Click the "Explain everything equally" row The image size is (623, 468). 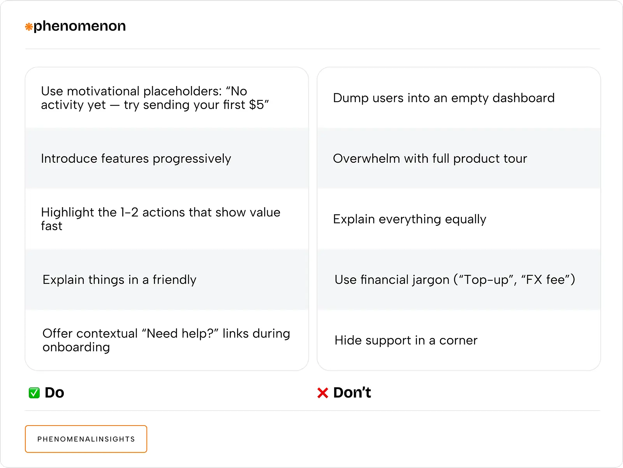pos(409,219)
